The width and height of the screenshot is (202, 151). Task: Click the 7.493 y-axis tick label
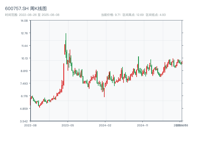tap(24, 84)
